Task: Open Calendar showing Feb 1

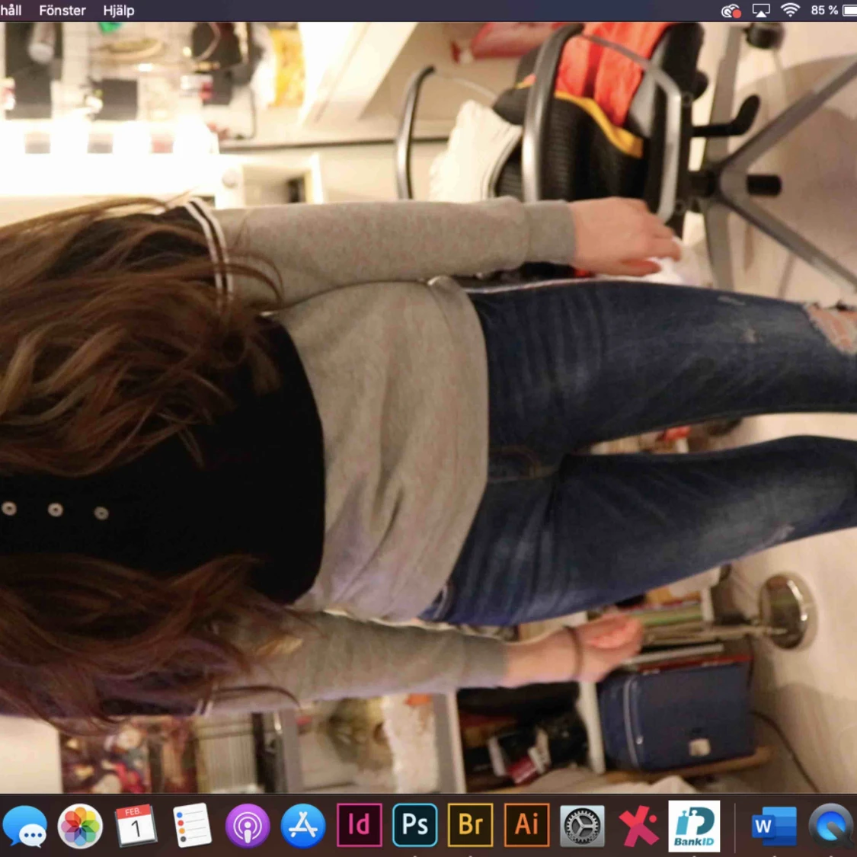Action: (136, 826)
